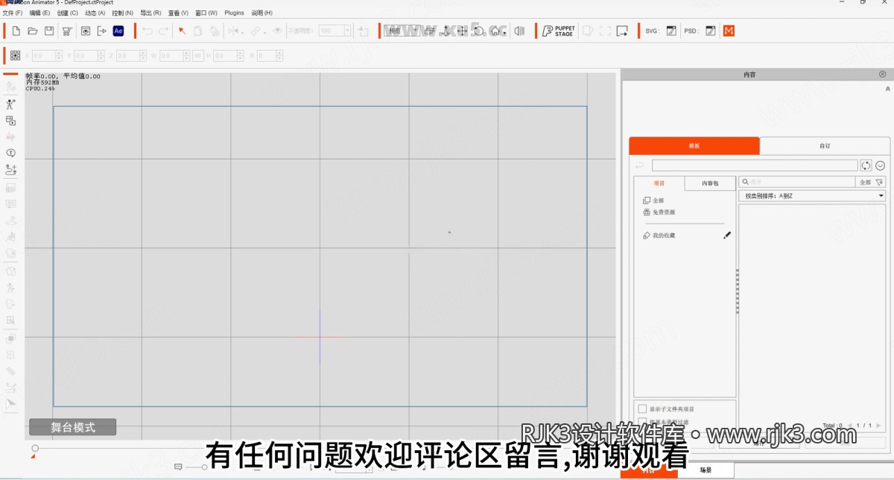The height and width of the screenshot is (480, 894).
Task: Click the X value stepper
Action: [60, 56]
